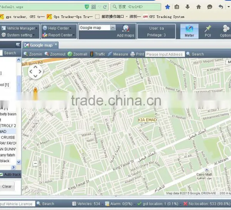Click the Alarm warning status icon
Image resolution: width=231 pixels, height=210 pixels.
tap(107, 204)
